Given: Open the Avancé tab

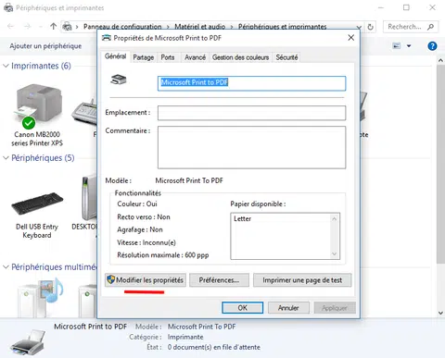Looking at the screenshot, I should tap(195, 57).
